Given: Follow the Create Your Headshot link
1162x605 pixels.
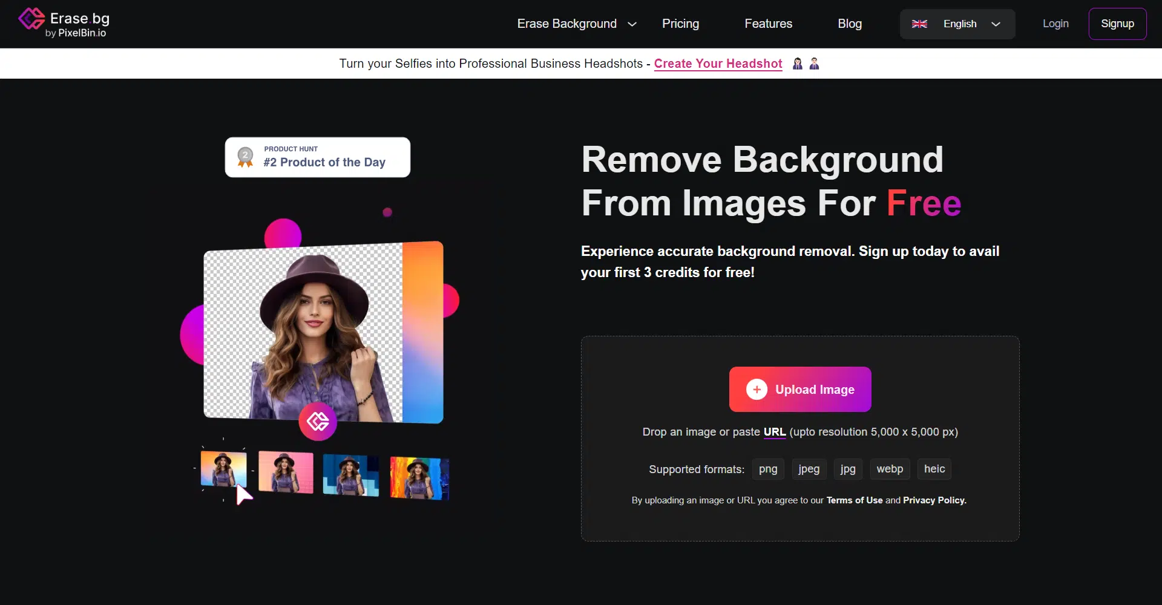Looking at the screenshot, I should pos(718,64).
